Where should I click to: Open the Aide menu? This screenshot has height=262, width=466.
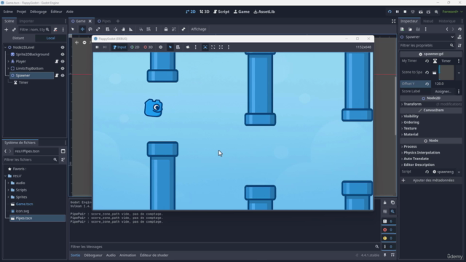pos(70,12)
